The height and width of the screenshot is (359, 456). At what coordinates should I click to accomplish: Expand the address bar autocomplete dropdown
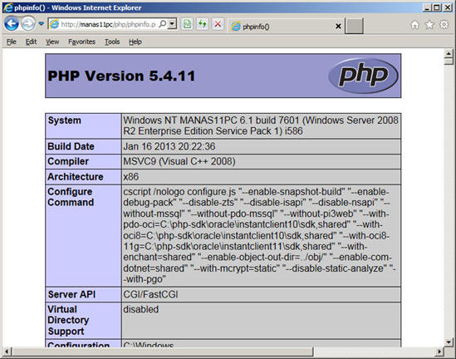tap(172, 24)
